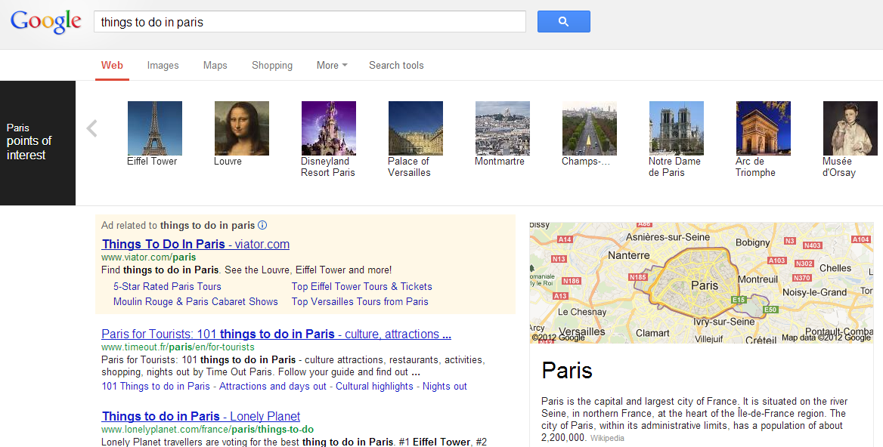Click the Disneyland Resort Paris caption

328,167
